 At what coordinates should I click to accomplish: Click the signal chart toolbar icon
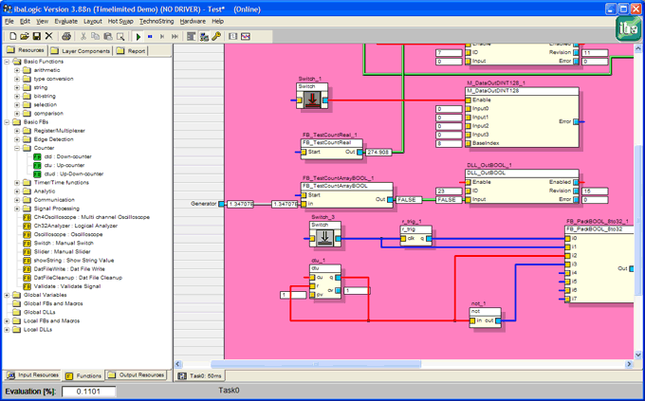pyautogui.click(x=246, y=36)
